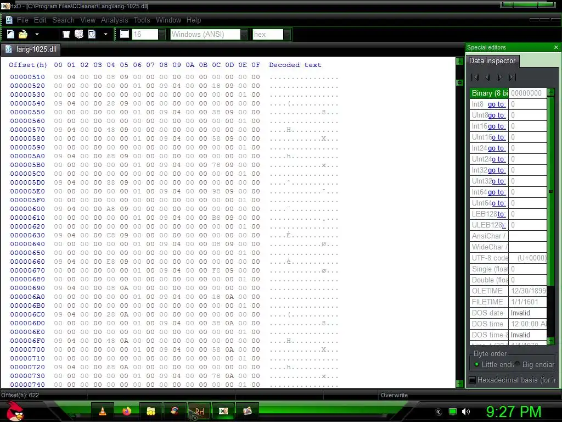Go to previous byte in Data inspector

[x=487, y=77]
